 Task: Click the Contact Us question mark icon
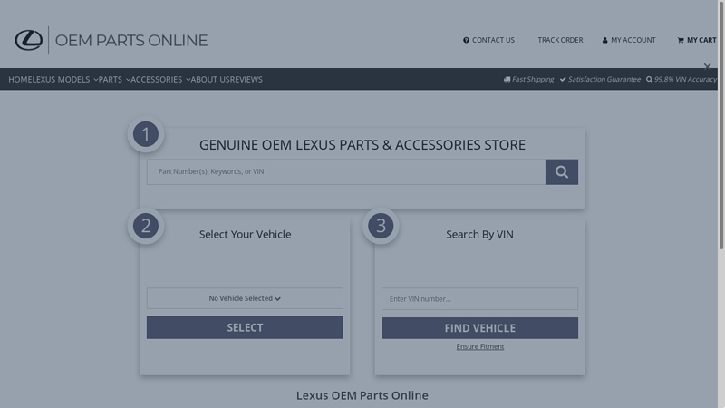(466, 40)
